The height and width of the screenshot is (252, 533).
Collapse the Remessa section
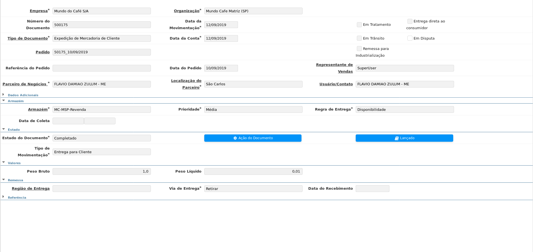pos(15,180)
